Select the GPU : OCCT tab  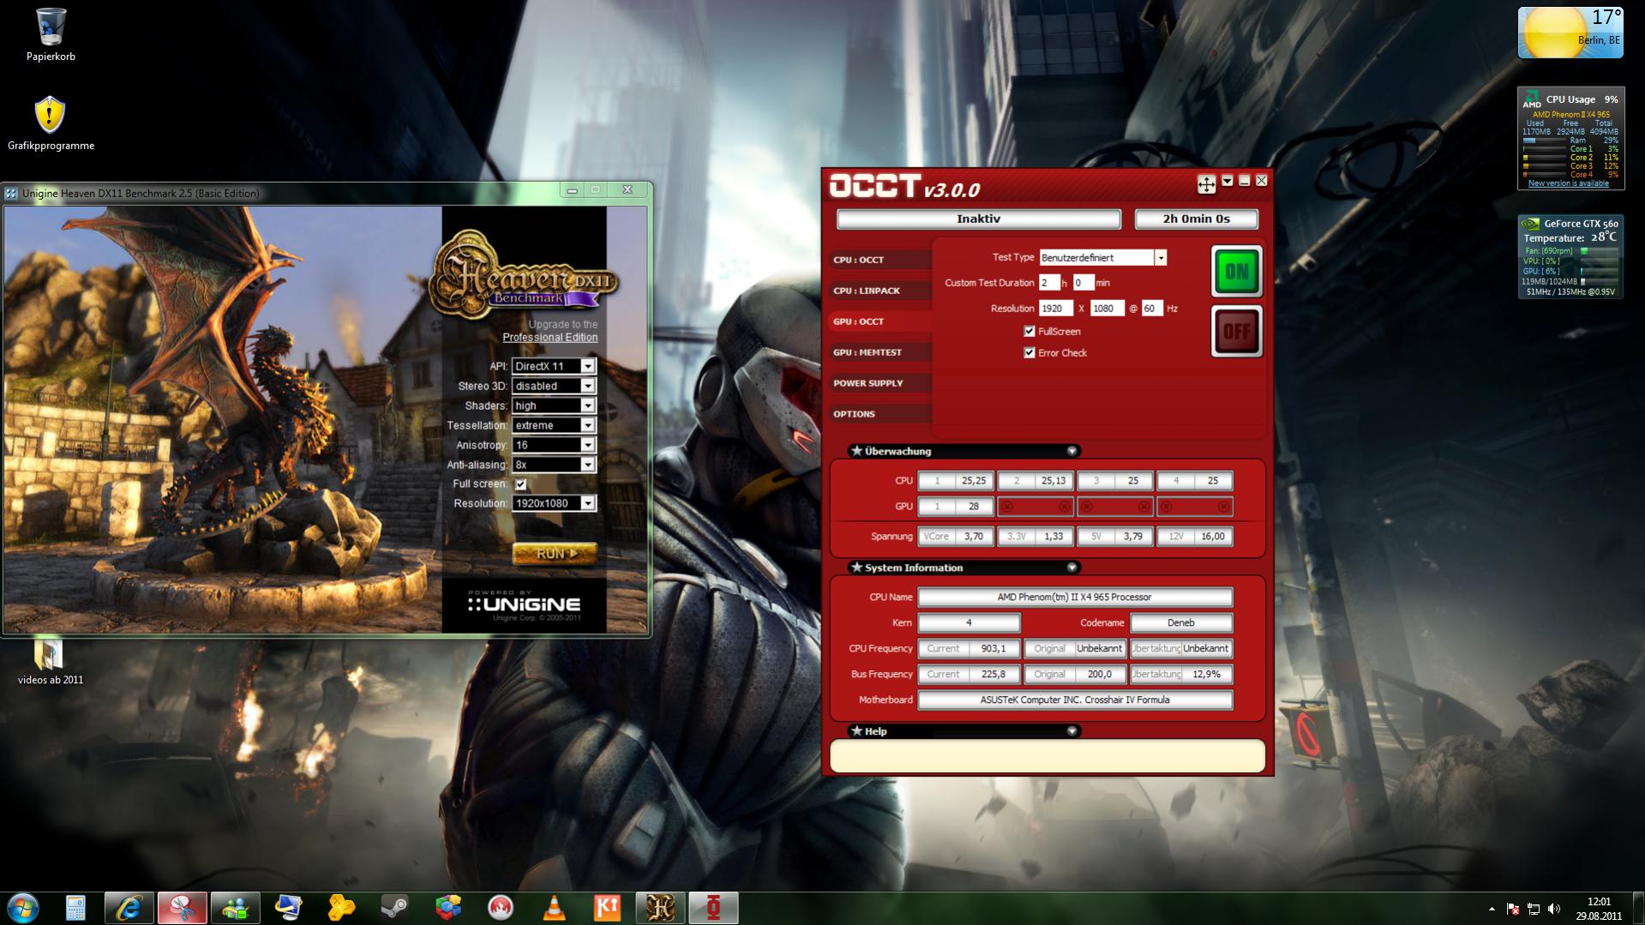coord(880,321)
